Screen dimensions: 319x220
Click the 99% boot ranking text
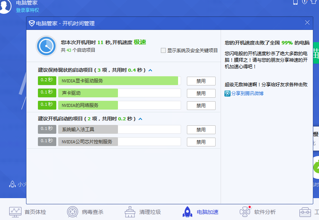pos(287,43)
